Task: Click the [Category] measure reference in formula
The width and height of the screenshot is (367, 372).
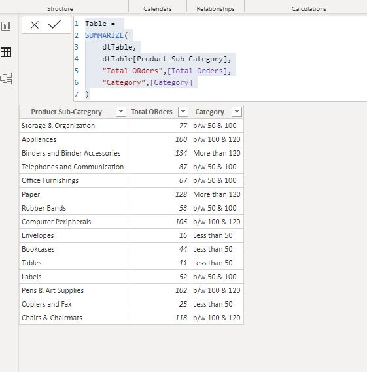Action: 171,82
